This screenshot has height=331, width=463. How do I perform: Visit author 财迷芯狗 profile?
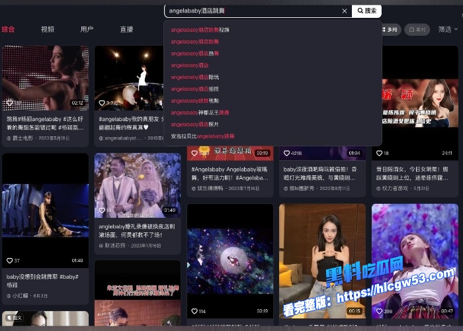(x=115, y=246)
